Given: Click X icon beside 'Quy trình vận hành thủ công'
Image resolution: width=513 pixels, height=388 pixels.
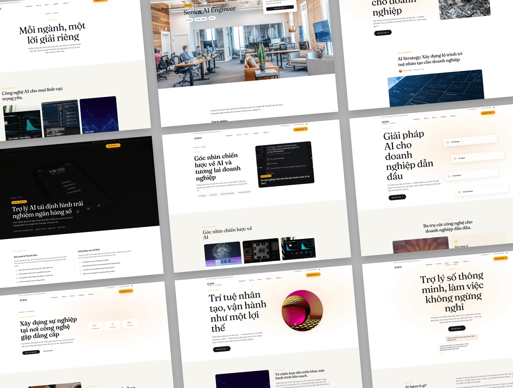Looking at the screenshot, I should point(16,270).
